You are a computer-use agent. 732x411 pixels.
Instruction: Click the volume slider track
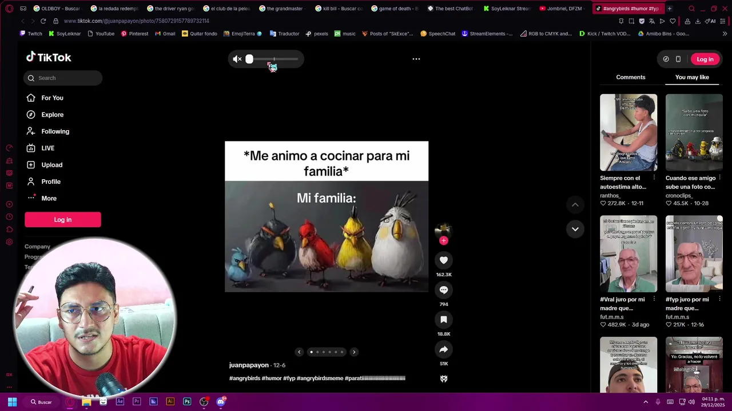(274, 59)
